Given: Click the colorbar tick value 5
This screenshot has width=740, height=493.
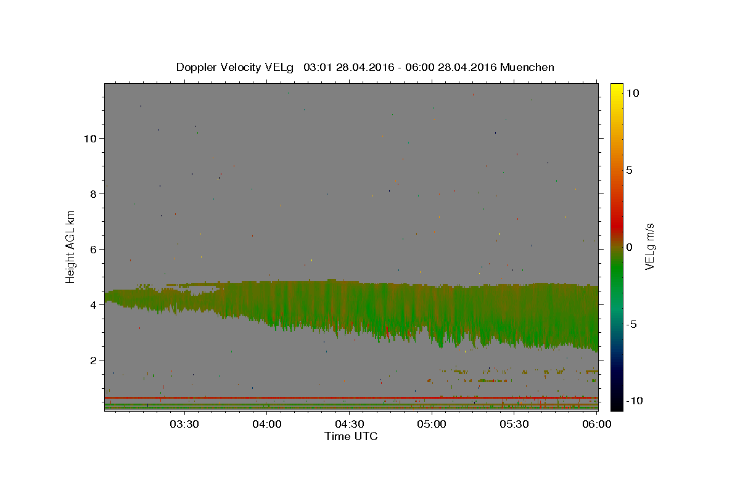Looking at the screenshot, I should 629,170.
